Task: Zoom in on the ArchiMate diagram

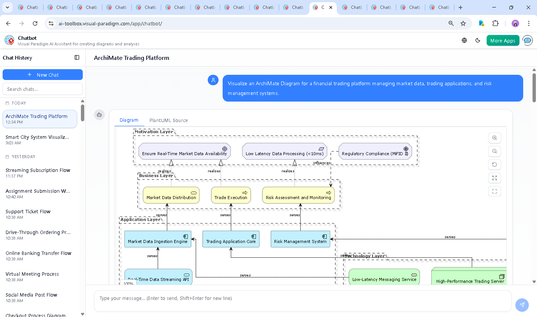Action: (494, 138)
